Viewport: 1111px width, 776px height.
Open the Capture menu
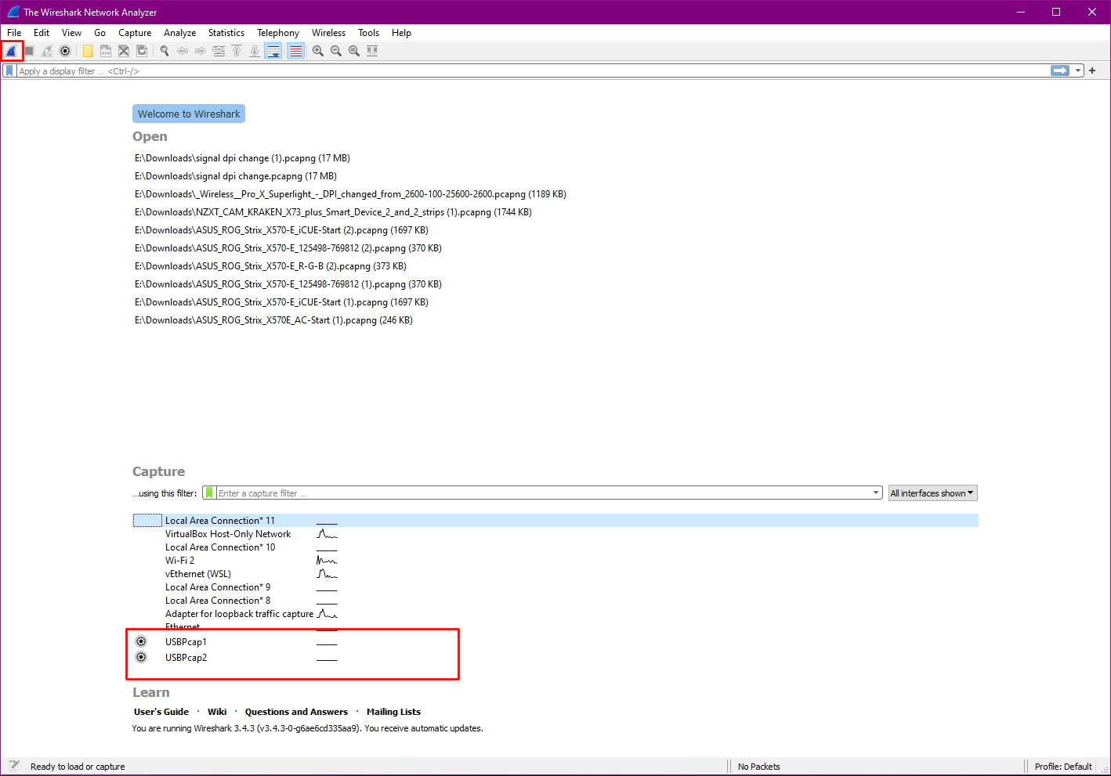coord(135,33)
